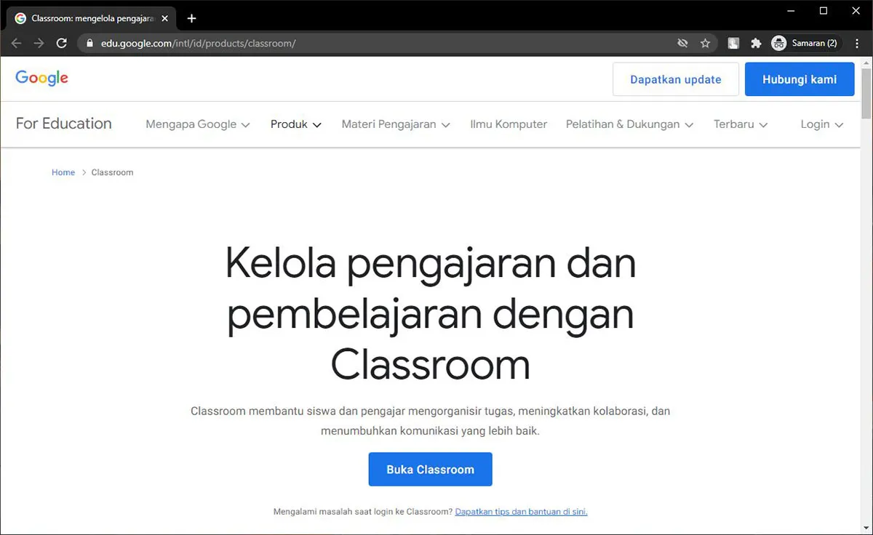Expand the Login dropdown menu

click(821, 124)
